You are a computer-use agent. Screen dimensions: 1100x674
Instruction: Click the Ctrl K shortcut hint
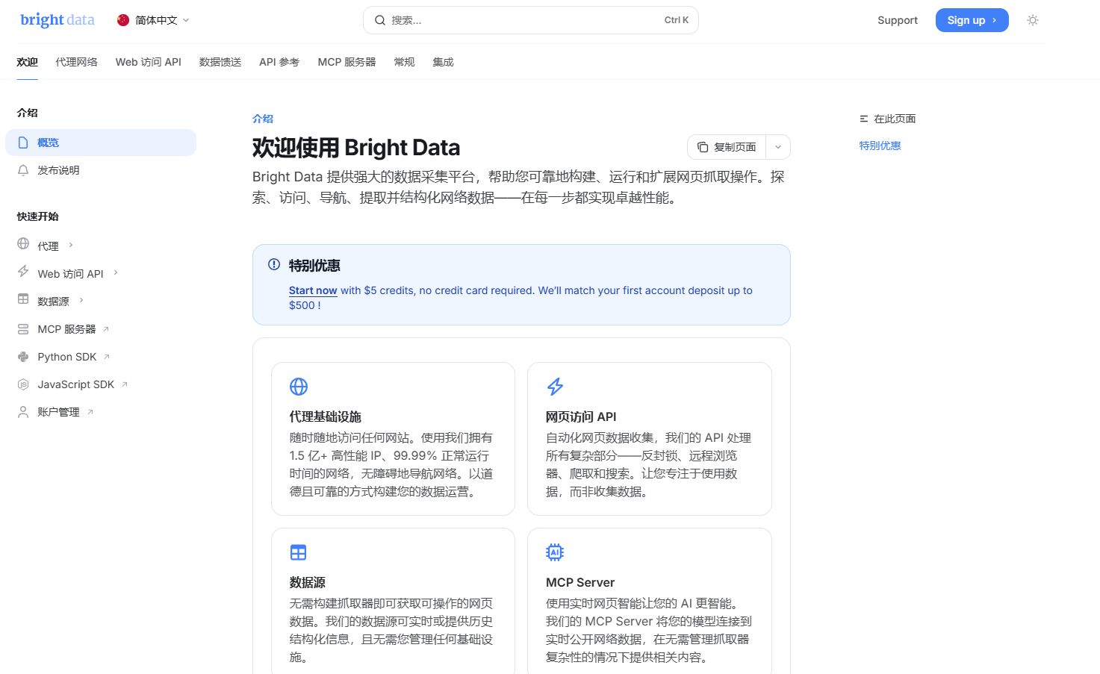click(x=677, y=20)
